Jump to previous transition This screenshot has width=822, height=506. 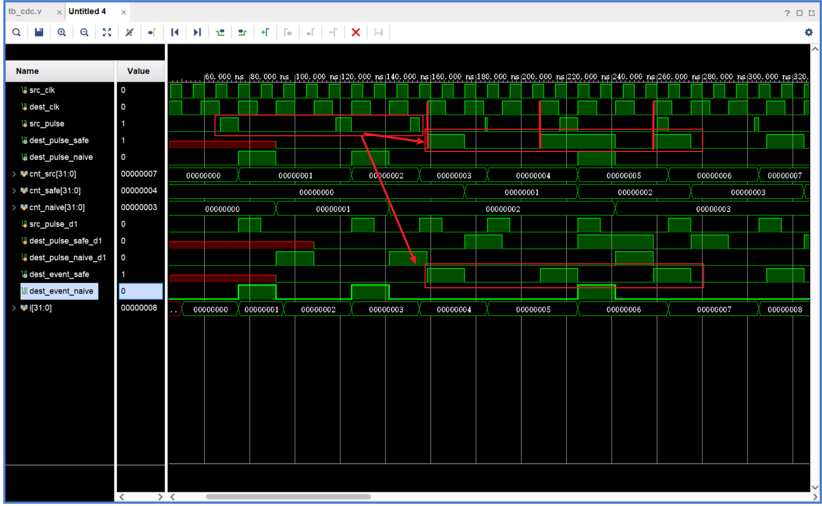click(220, 33)
